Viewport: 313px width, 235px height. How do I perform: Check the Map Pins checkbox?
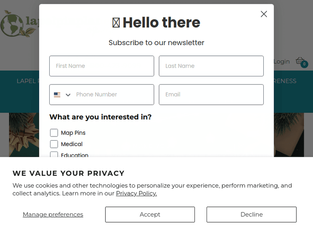tap(54, 133)
